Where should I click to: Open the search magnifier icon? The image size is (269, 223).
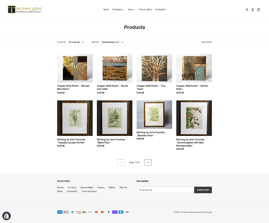[x=247, y=10]
